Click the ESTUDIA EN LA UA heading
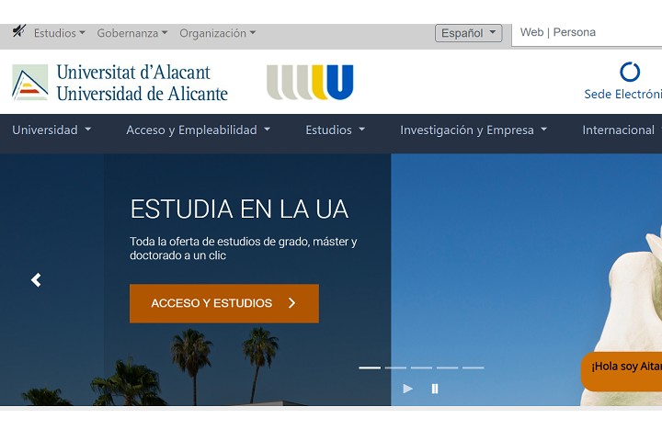 point(239,209)
